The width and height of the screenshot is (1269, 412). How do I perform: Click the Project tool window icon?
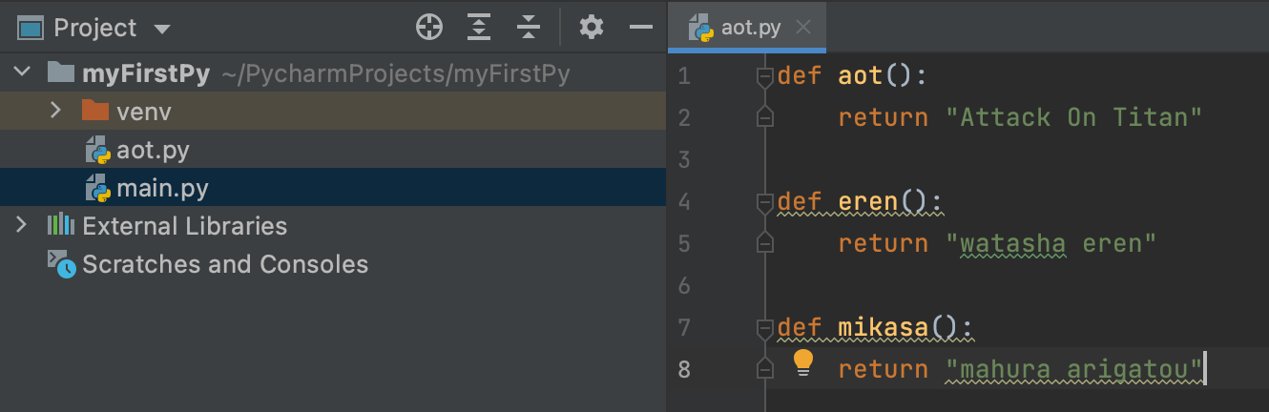[31, 28]
